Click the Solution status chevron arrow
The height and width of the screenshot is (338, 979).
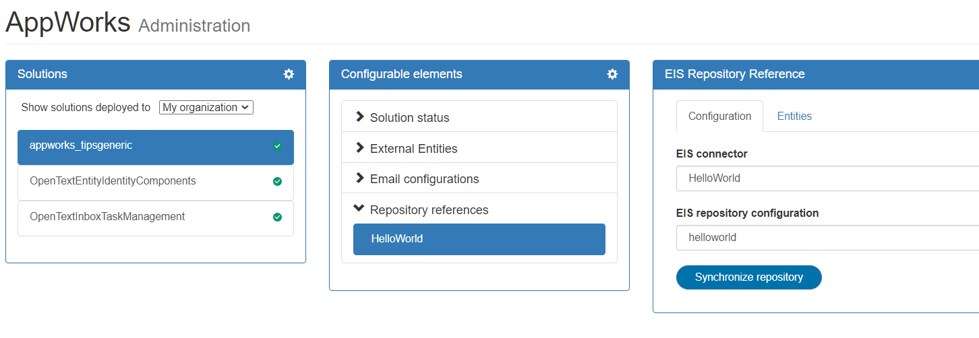[x=360, y=117]
